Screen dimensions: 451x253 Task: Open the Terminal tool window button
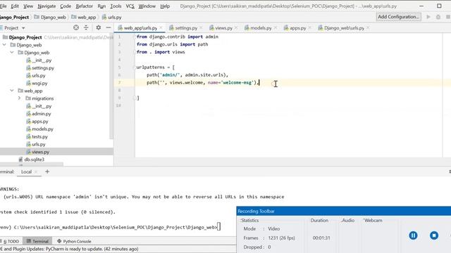click(37, 241)
